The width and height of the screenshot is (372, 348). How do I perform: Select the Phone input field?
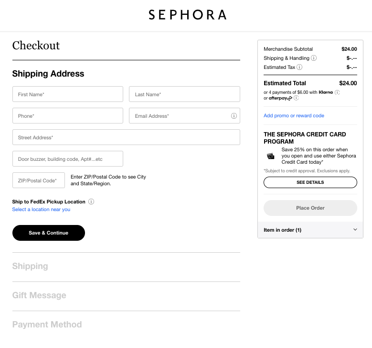coord(67,116)
